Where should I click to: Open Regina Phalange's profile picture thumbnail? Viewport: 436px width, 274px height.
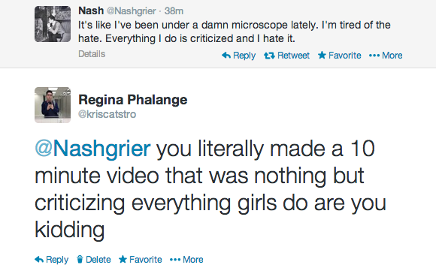tap(53, 105)
